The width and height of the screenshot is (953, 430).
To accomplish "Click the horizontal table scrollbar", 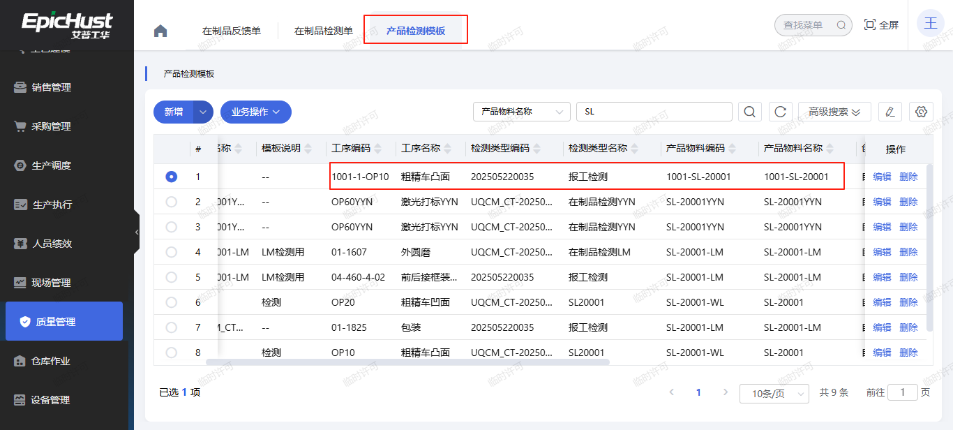I will click(407, 362).
